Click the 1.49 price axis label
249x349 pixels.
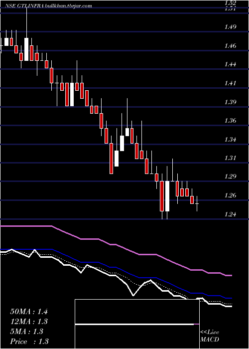click(230, 27)
